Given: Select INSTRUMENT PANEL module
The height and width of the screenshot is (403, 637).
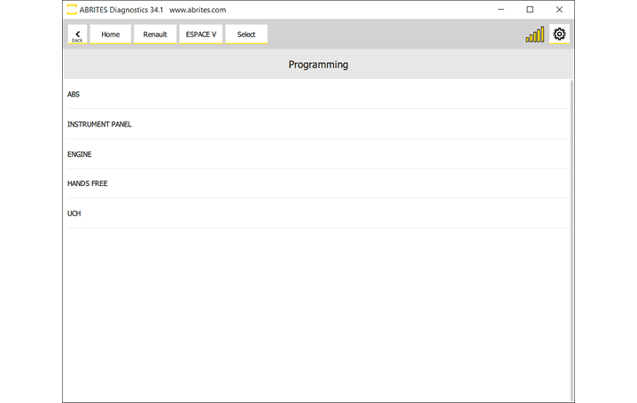Looking at the screenshot, I should (x=99, y=124).
